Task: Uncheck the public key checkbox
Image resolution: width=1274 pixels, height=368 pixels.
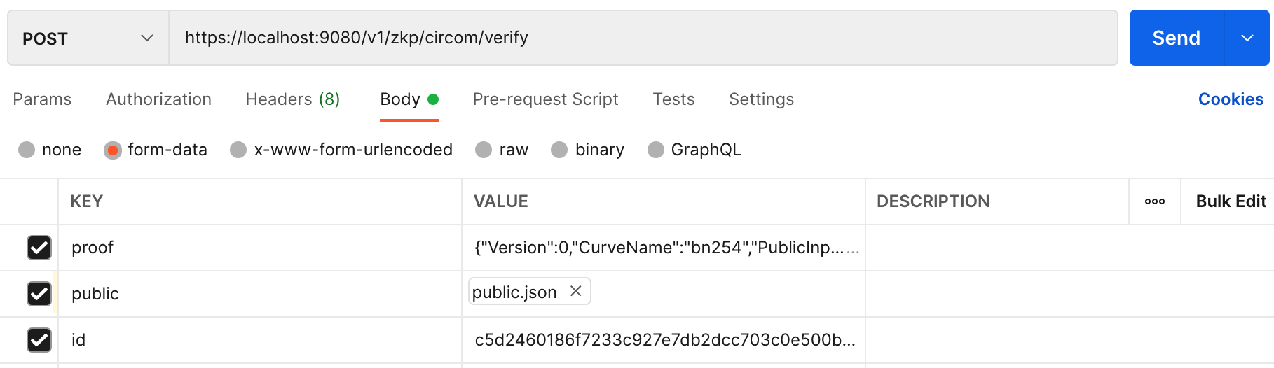Action: click(39, 294)
